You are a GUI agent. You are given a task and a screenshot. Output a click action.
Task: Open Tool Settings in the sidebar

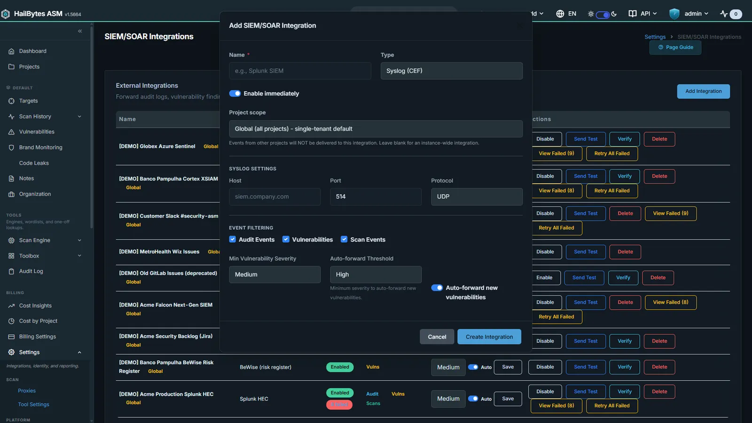point(33,405)
